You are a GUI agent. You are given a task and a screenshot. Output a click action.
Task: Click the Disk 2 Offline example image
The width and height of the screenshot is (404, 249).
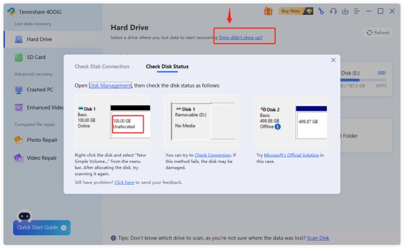tap(291, 122)
